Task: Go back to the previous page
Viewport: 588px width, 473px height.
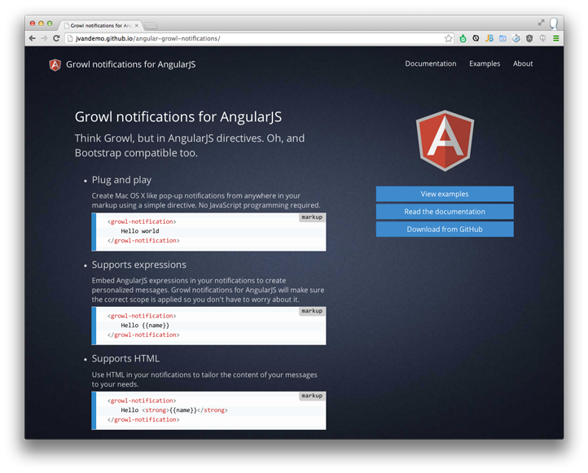Action: pyautogui.click(x=33, y=38)
